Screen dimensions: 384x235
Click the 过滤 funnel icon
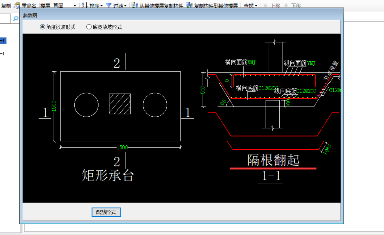(108, 5)
